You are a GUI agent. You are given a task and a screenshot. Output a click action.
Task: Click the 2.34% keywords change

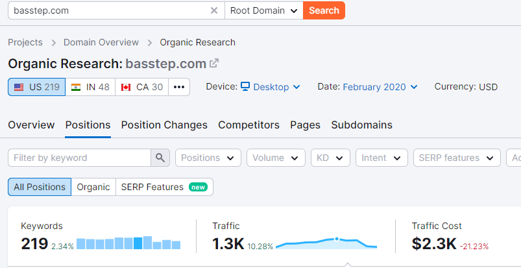62,247
